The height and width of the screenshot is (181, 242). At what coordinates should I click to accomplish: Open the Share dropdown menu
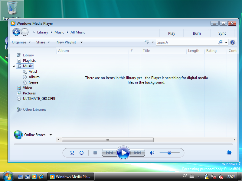point(43,42)
